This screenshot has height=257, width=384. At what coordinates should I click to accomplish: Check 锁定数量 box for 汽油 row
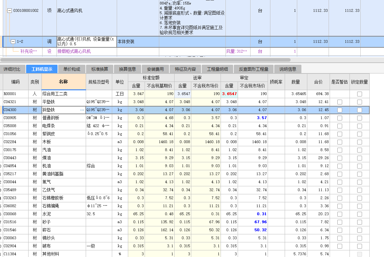click(360, 150)
